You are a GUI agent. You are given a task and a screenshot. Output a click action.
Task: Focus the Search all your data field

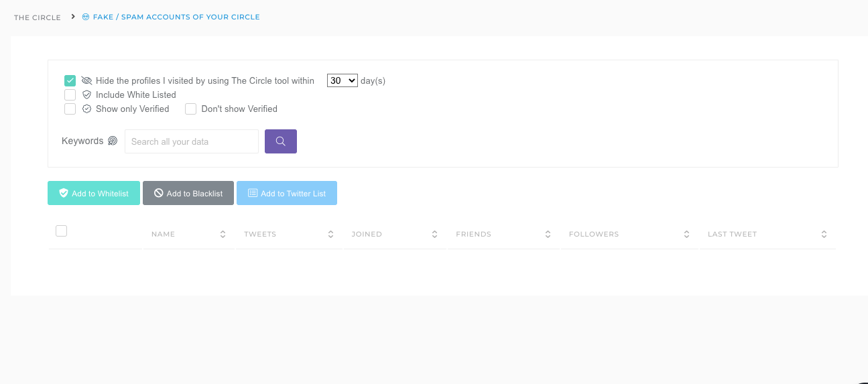pos(192,141)
